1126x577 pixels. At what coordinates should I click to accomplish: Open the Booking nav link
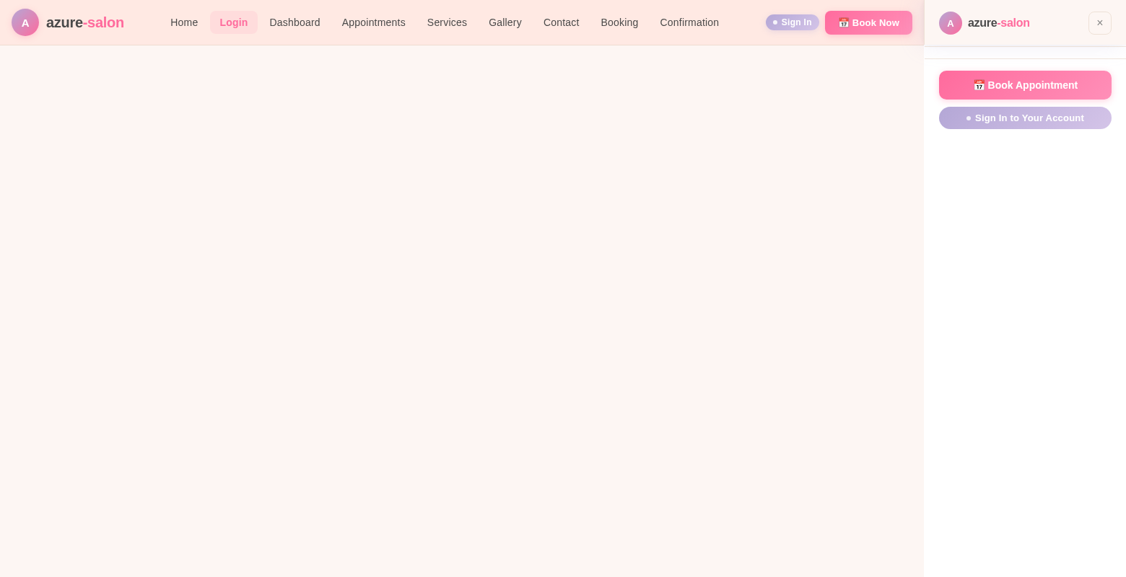coord(619,22)
